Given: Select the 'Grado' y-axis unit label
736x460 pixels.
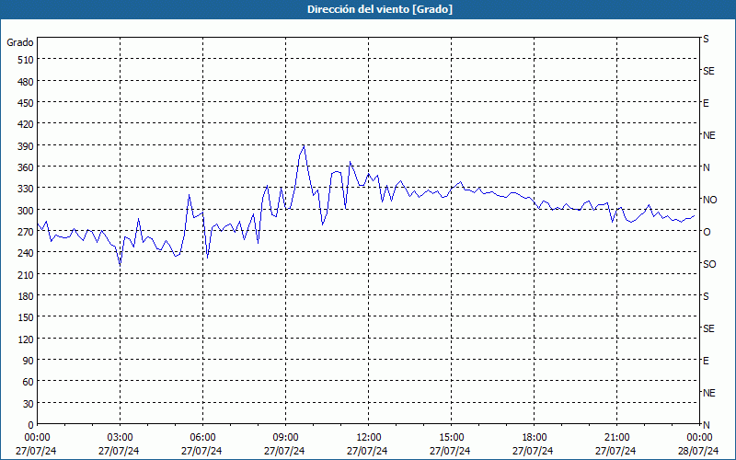Looking at the screenshot, I should point(19,42).
